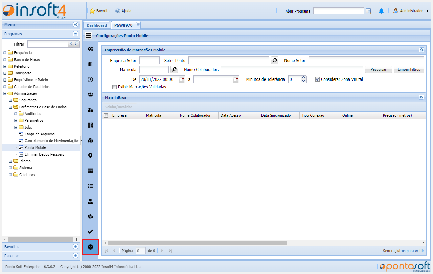Expand the Mais Filtros panel
The width and height of the screenshot is (433, 274).
coord(421,97)
